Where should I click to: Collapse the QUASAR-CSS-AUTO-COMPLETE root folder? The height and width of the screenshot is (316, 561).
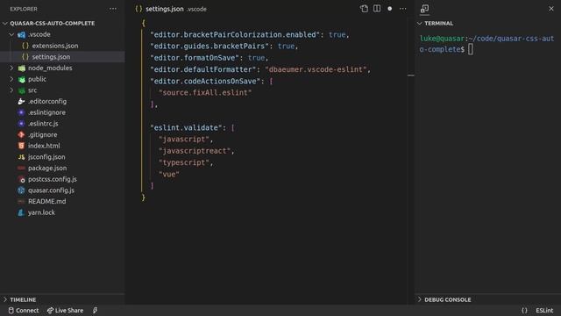pyautogui.click(x=5, y=24)
